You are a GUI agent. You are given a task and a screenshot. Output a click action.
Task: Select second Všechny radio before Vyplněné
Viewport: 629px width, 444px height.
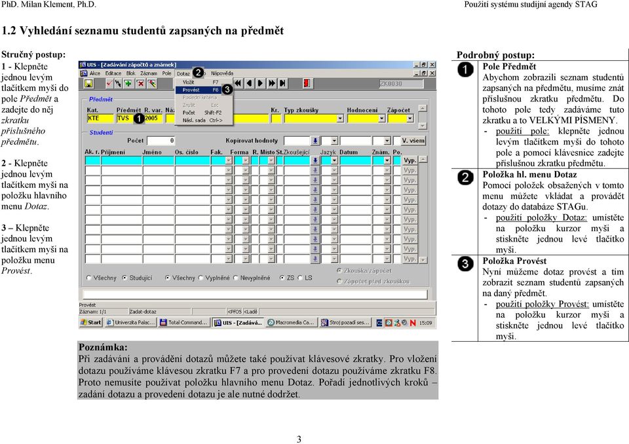[x=168, y=278]
